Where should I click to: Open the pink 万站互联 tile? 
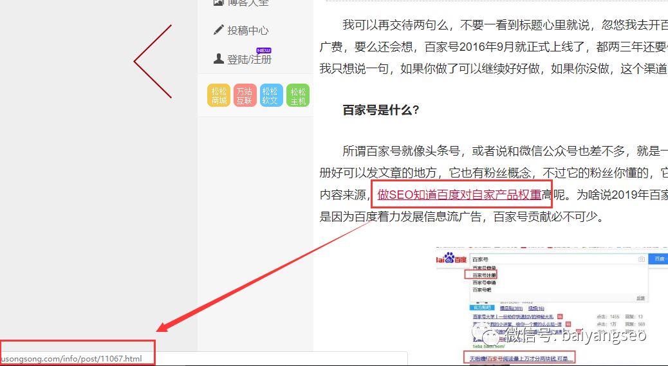tap(245, 95)
